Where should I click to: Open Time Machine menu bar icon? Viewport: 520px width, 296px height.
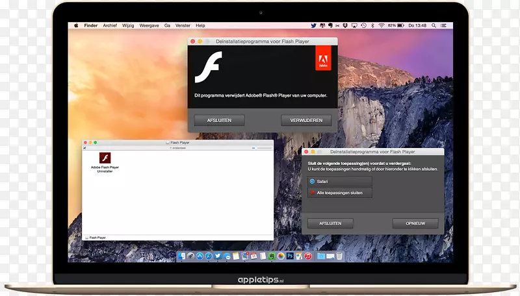[x=364, y=25]
